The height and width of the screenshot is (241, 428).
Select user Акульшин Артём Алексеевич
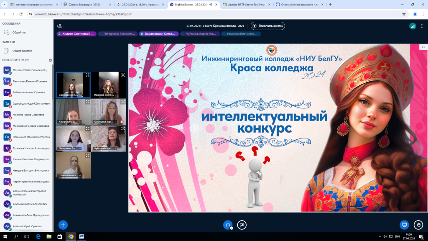[27, 204]
